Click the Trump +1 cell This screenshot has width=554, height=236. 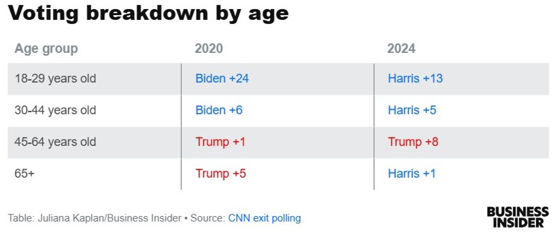220,142
